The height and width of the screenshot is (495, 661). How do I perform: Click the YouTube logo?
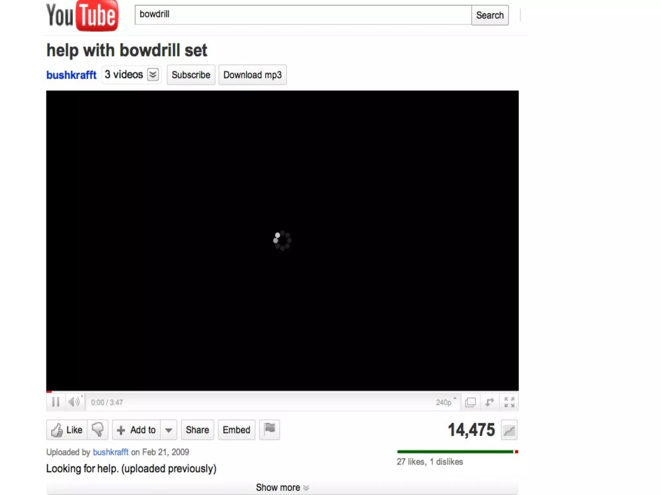click(82, 15)
